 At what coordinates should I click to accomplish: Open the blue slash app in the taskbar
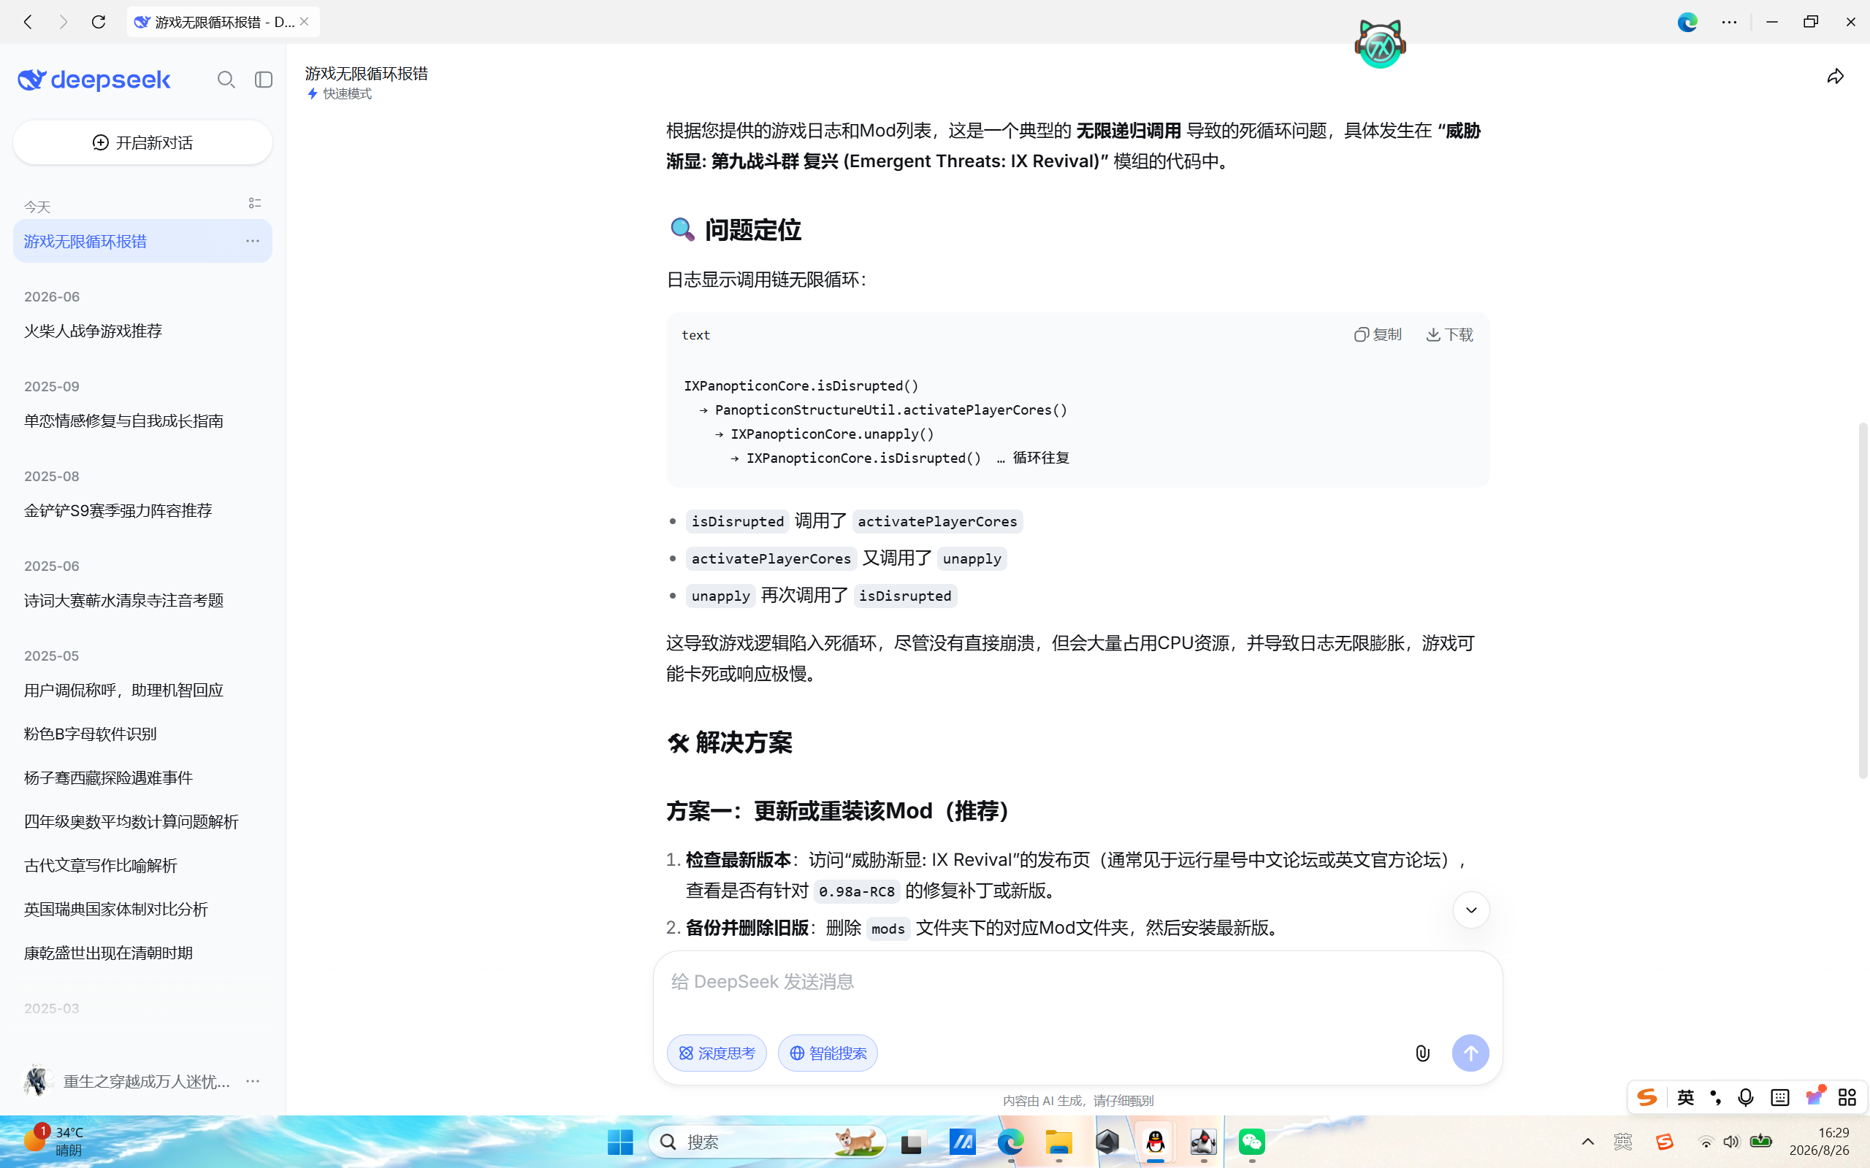pos(962,1142)
